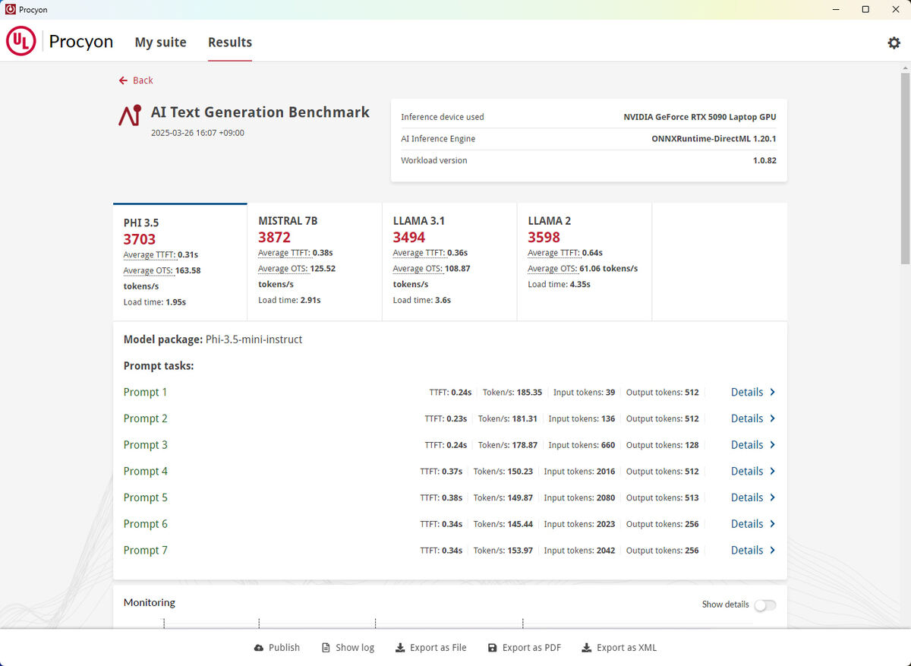The height and width of the screenshot is (666, 911).
Task: Click the Inference device used label
Action: (x=443, y=117)
